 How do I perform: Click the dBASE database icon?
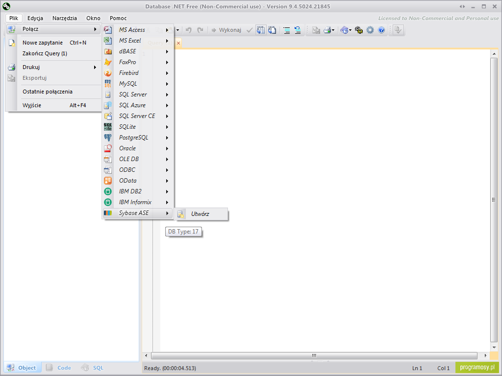108,51
